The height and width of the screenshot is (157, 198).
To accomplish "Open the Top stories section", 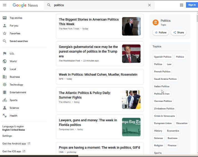I will coord(16,18).
